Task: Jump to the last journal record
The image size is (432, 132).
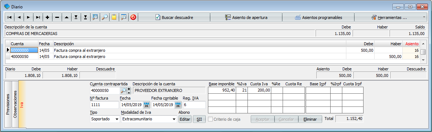Action: (x=38, y=17)
